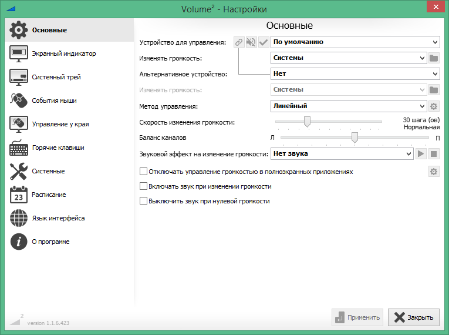The height and width of the screenshot is (335, 449).
Task: Click the Применить button
Action: (357, 317)
